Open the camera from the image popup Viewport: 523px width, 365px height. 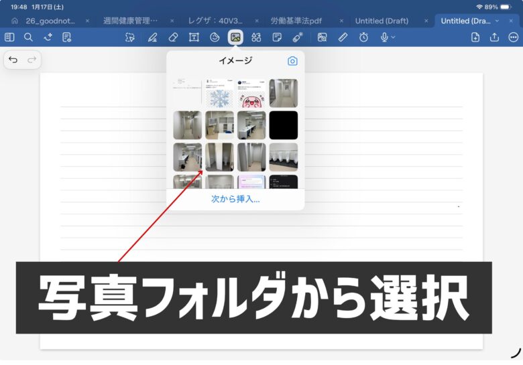[x=292, y=61]
